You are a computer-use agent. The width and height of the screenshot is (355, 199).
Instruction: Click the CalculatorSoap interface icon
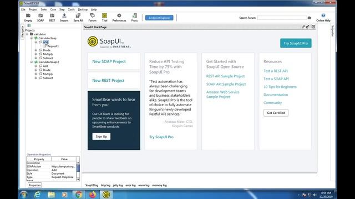tap(35, 38)
